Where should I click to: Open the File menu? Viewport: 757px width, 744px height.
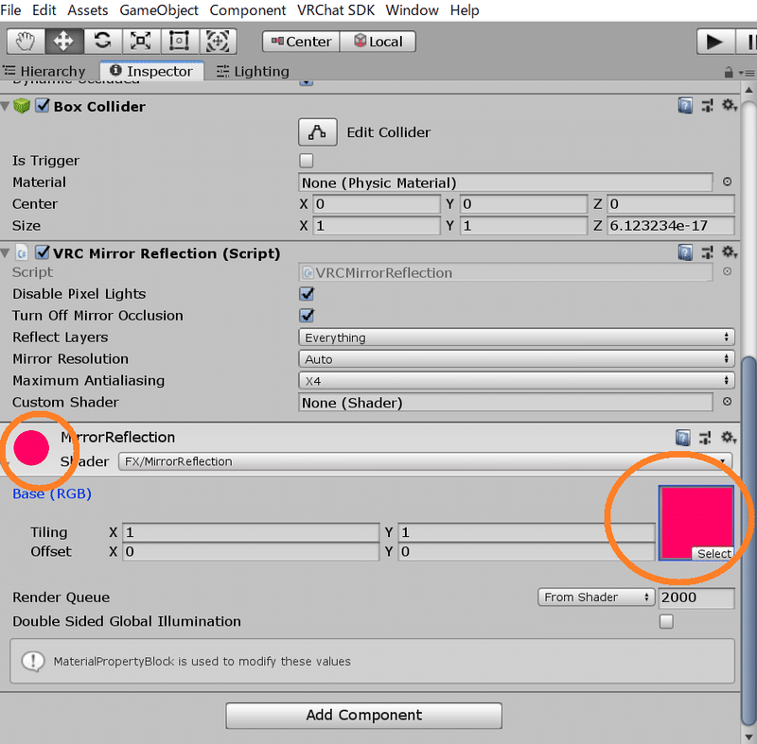click(10, 10)
